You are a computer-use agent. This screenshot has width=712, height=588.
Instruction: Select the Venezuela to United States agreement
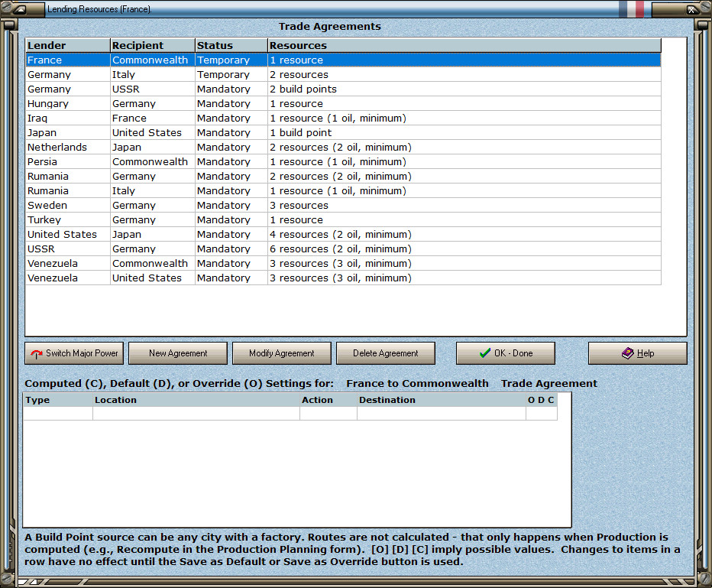click(343, 278)
